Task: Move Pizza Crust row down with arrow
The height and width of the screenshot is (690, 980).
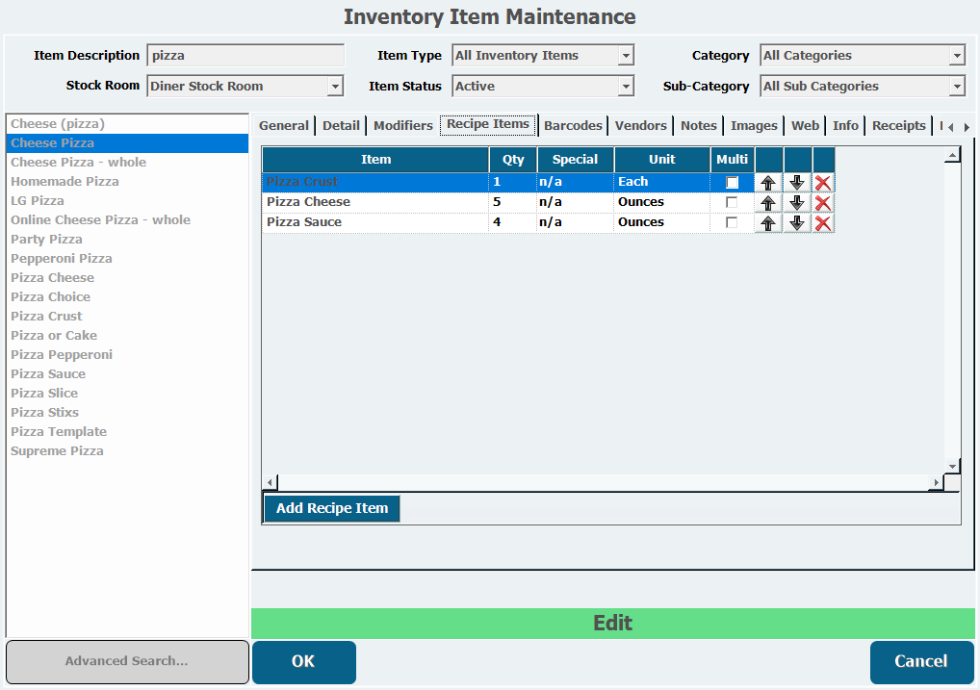Action: pyautogui.click(x=797, y=183)
